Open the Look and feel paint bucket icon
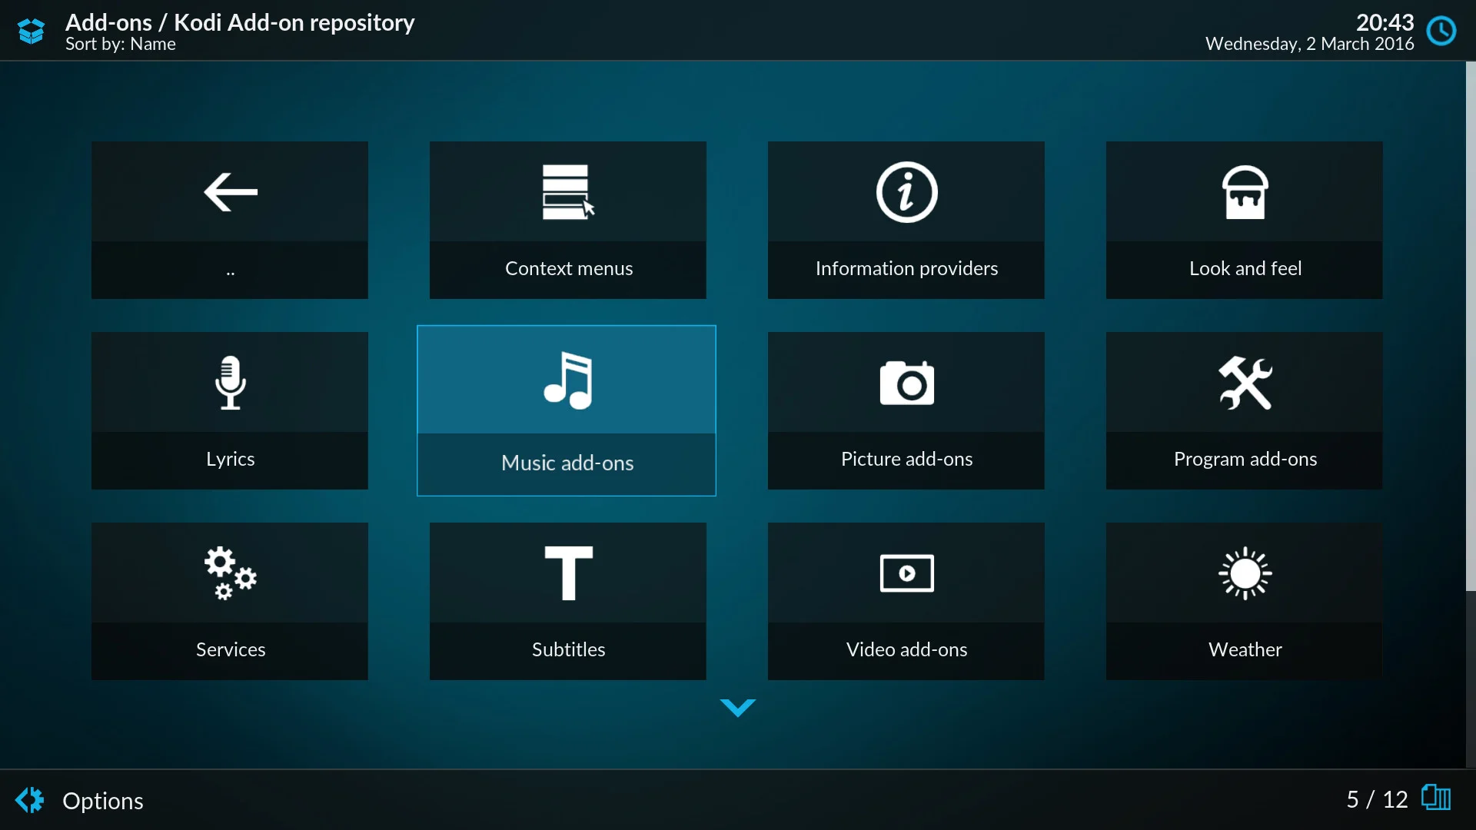The height and width of the screenshot is (830, 1476). coord(1245,192)
